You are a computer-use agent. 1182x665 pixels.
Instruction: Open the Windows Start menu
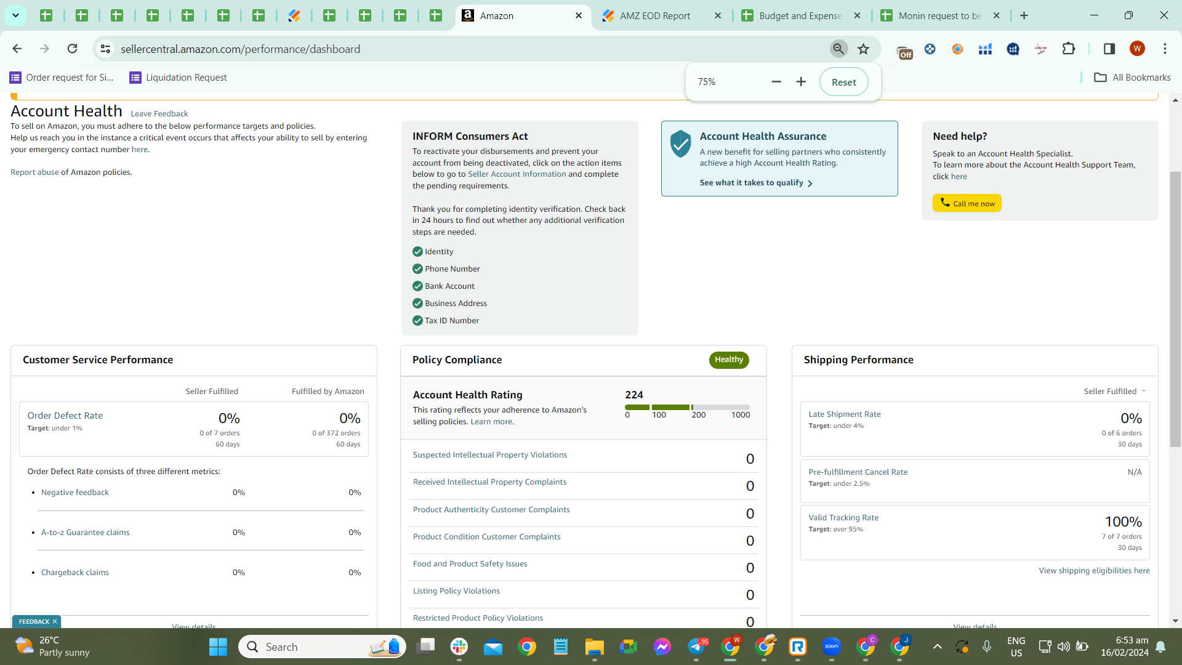pos(218,647)
